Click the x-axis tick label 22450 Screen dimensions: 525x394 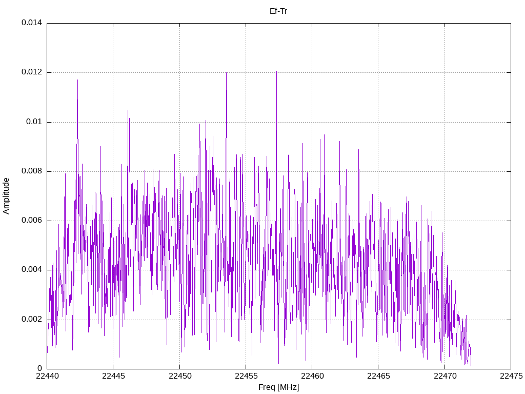click(x=180, y=376)
